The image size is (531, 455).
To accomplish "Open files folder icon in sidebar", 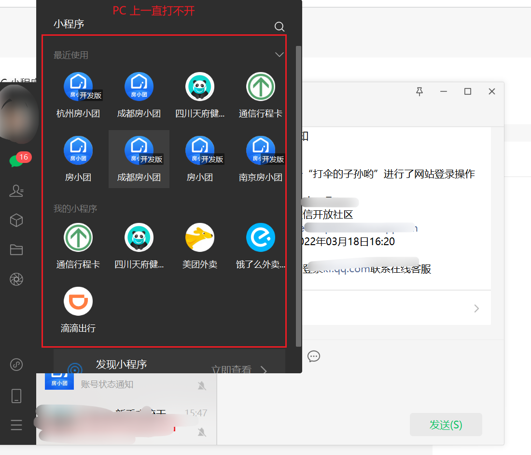I will (16, 250).
